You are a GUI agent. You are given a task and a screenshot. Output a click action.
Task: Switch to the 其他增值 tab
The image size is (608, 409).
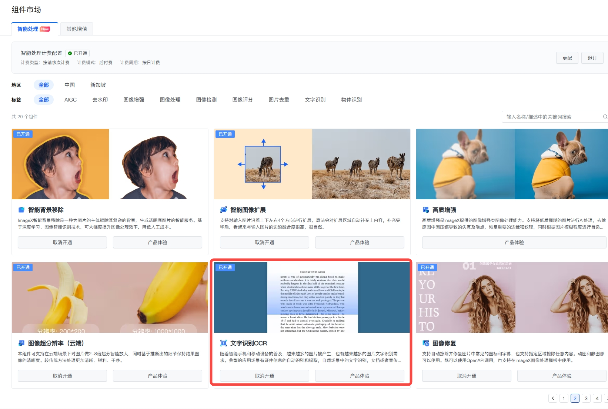77,29
